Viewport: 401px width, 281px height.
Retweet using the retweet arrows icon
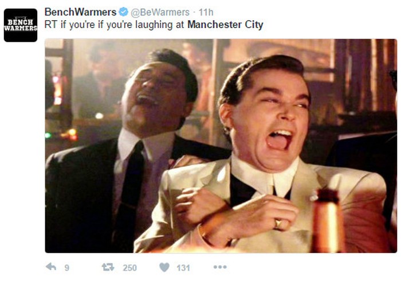(x=108, y=267)
